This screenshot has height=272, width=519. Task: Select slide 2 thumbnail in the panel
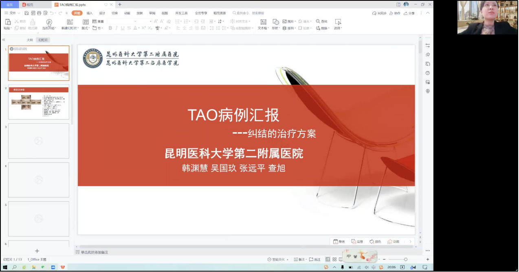coord(39,102)
